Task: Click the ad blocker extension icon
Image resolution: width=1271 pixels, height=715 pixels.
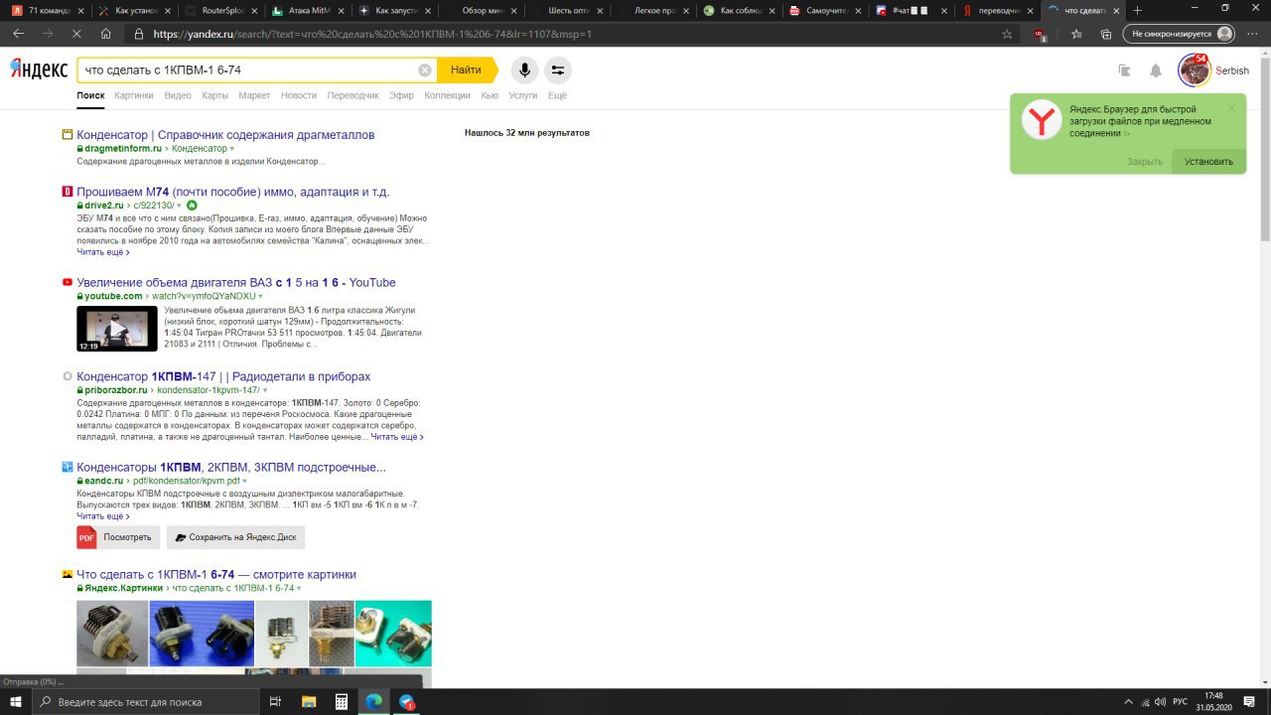Action: click(x=1040, y=34)
